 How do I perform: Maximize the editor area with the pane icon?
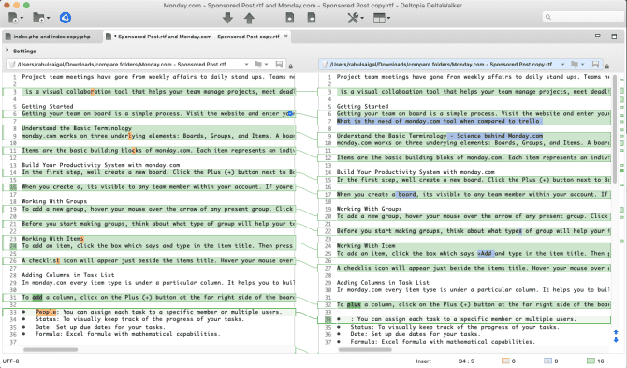(x=614, y=37)
